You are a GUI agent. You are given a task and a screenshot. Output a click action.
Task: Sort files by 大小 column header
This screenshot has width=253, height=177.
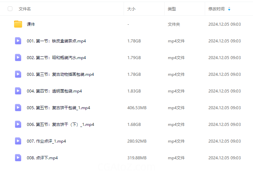(x=131, y=9)
